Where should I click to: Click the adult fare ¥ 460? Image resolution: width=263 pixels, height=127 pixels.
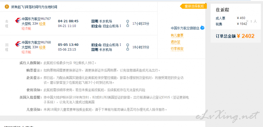point(241,18)
